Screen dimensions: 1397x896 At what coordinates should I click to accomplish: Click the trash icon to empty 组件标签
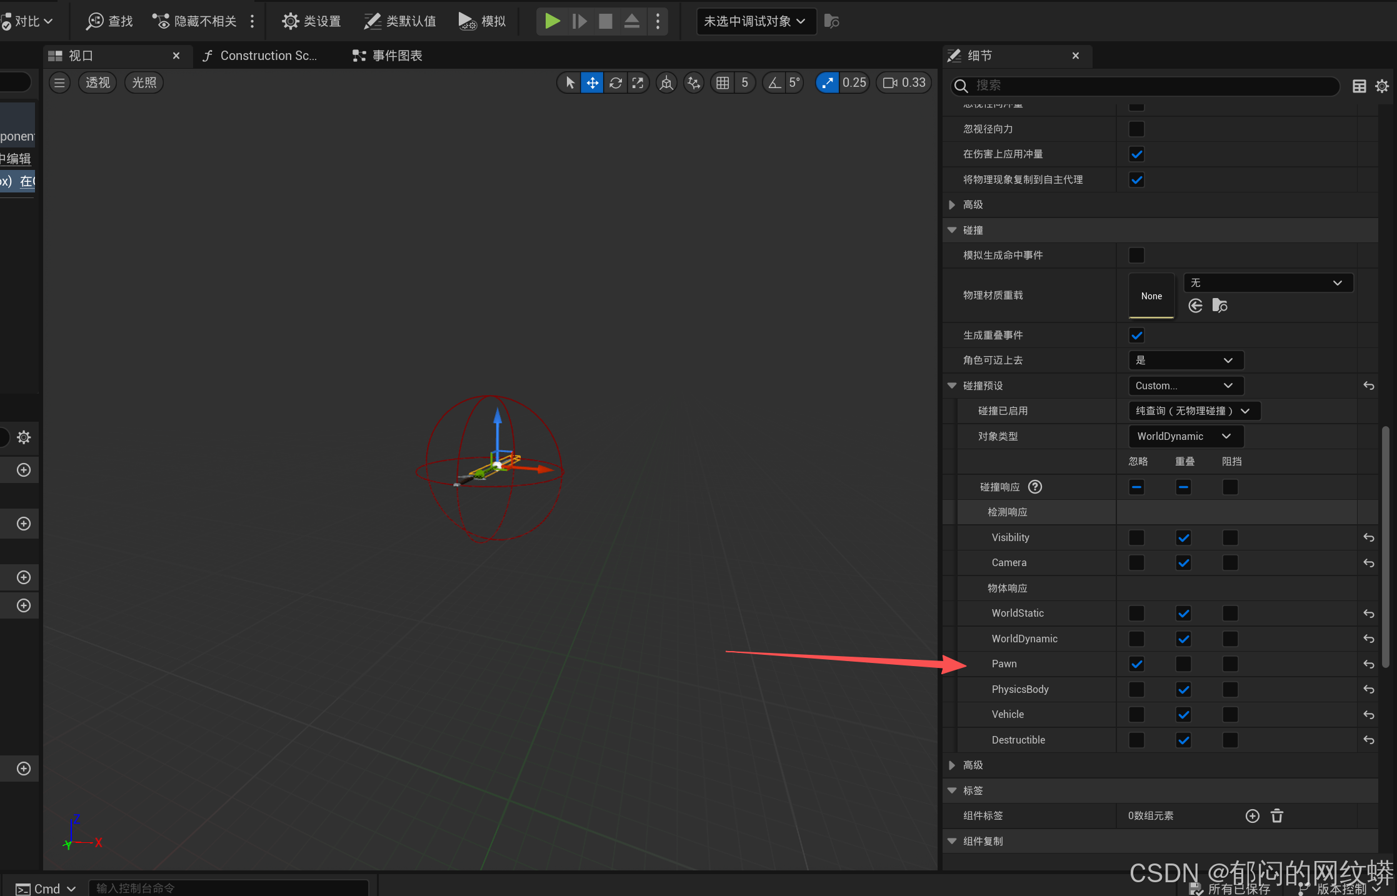(1276, 815)
